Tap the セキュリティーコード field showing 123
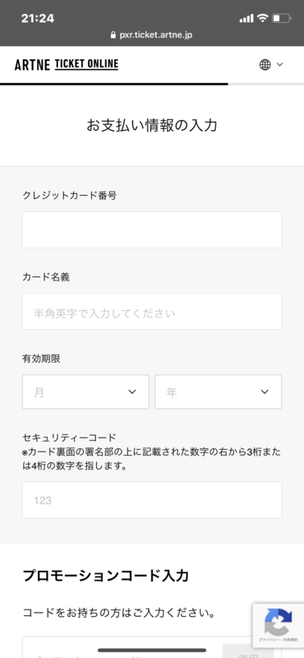Image resolution: width=304 pixels, height=658 pixels. (152, 500)
